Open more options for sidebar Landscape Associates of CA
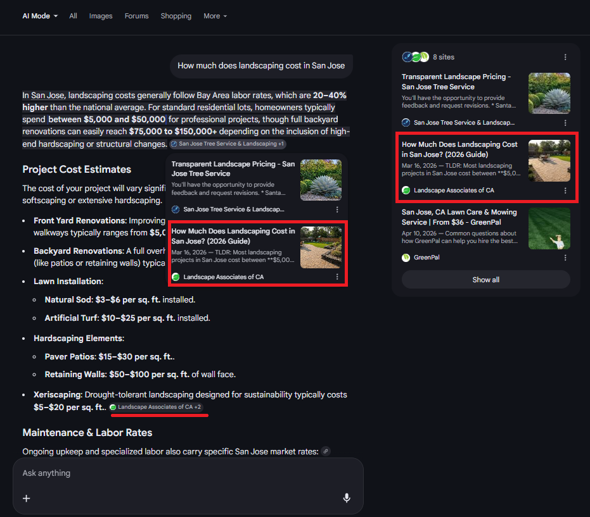Image resolution: width=590 pixels, height=517 pixels. pyautogui.click(x=565, y=190)
